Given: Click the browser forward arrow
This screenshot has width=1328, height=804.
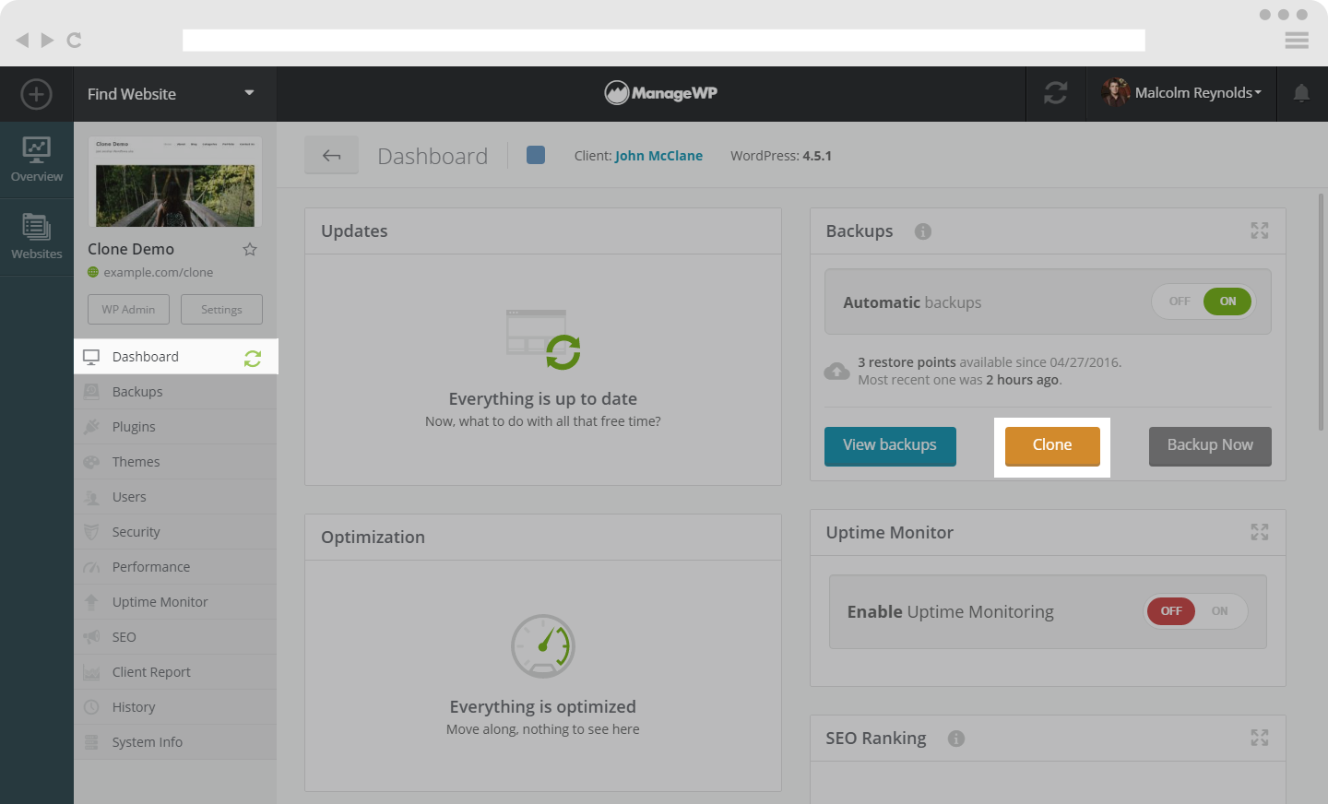Looking at the screenshot, I should point(47,40).
